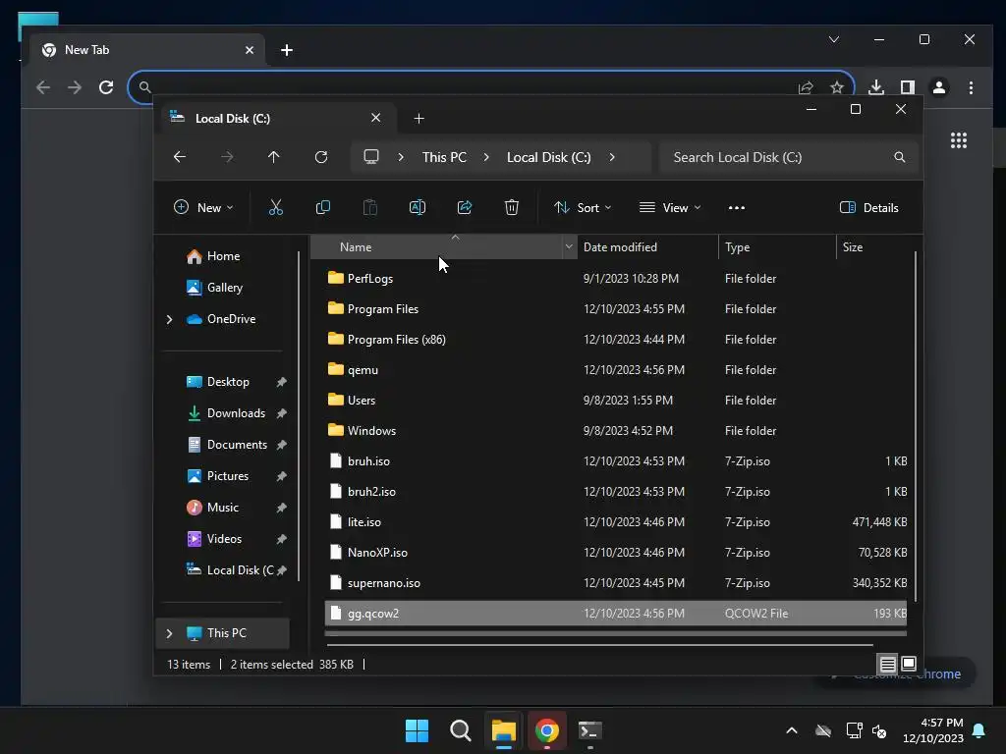Show hidden system tray icons
This screenshot has height=754, width=1006.
[x=792, y=730]
